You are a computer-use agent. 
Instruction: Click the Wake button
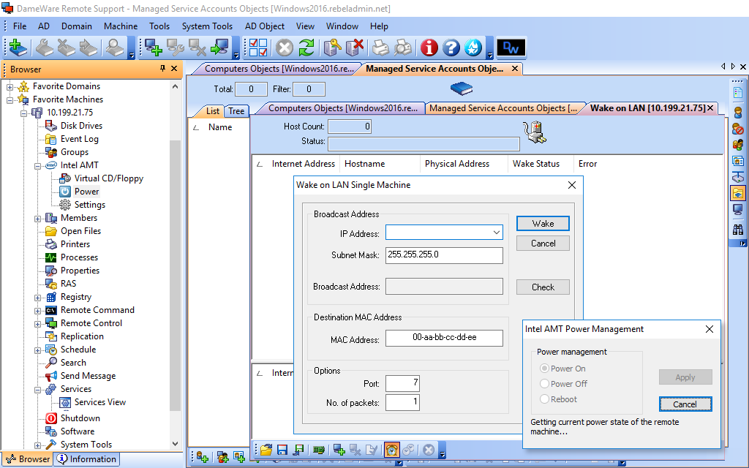click(x=543, y=222)
